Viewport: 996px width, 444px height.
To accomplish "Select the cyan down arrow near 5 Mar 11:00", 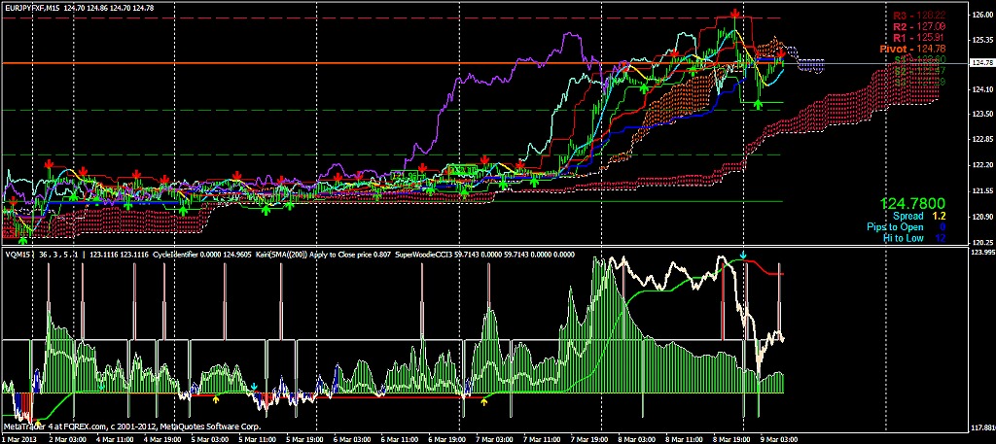I will [254, 387].
